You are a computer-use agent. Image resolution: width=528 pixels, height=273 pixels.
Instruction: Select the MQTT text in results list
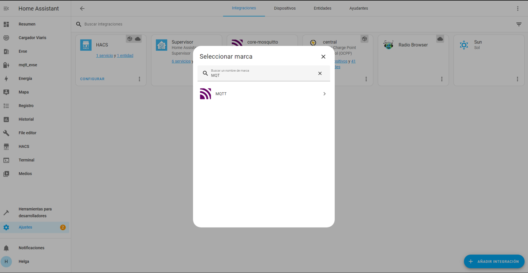[x=221, y=94]
